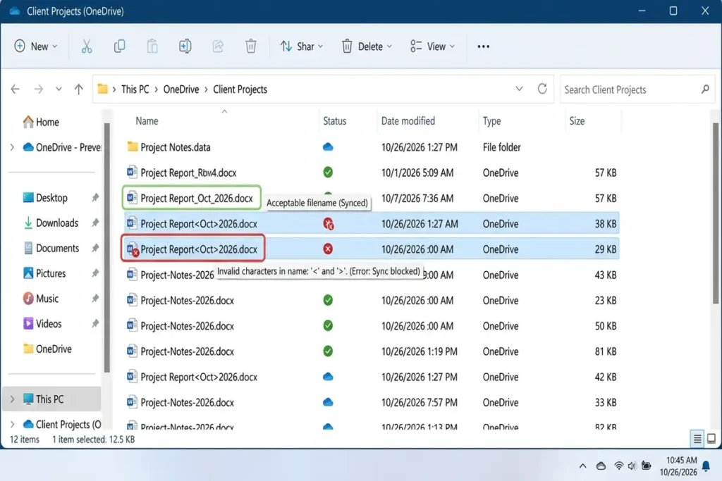Open the notification bell icon

point(706,467)
